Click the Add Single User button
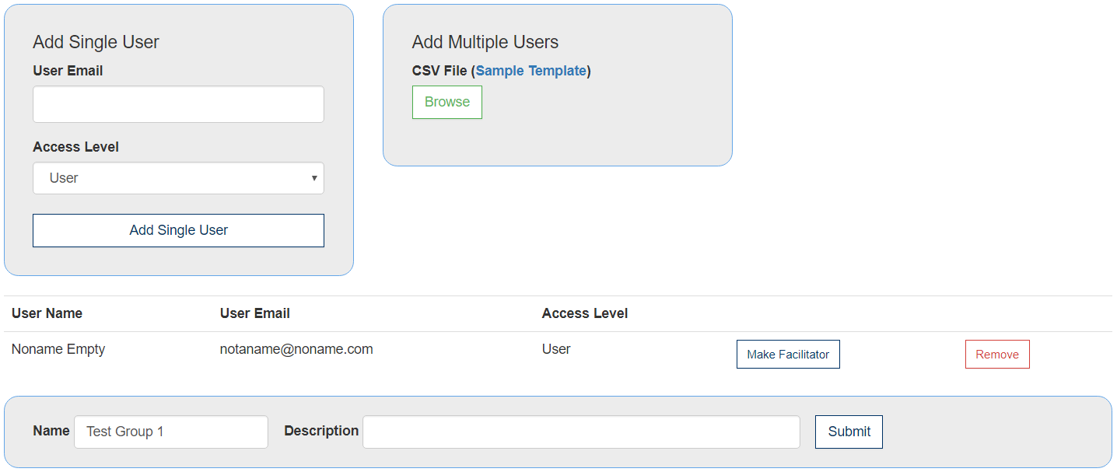1117x472 pixels. point(178,230)
